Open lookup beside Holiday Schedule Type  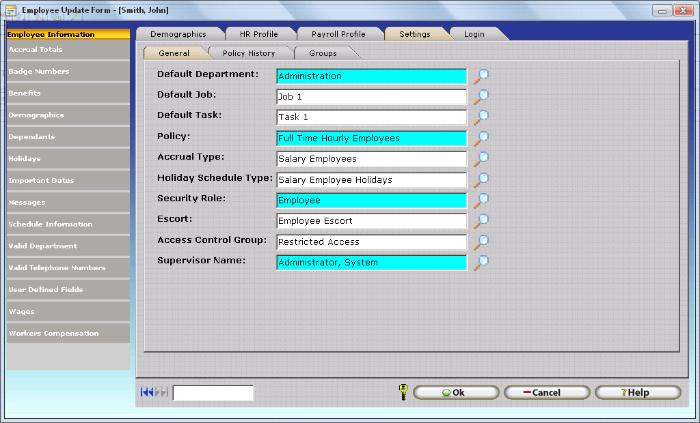point(481,180)
